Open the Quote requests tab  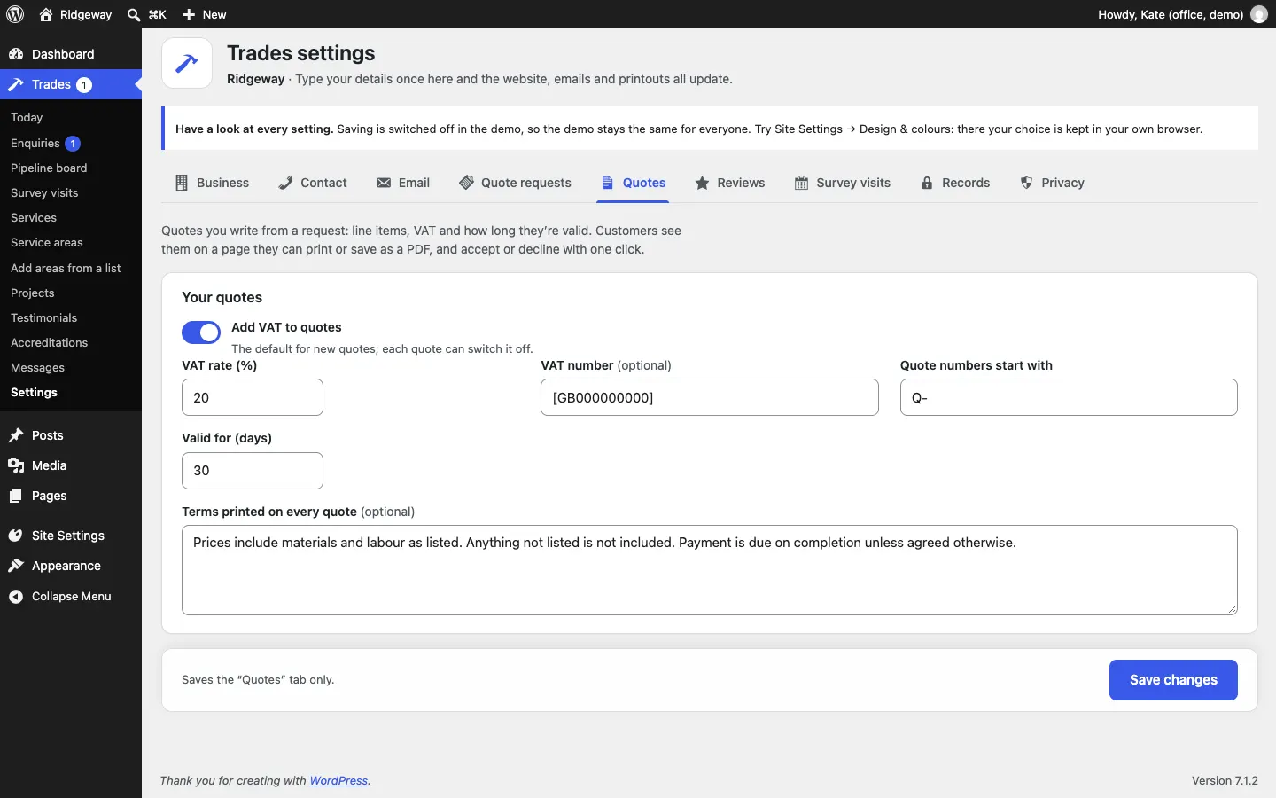coord(515,183)
